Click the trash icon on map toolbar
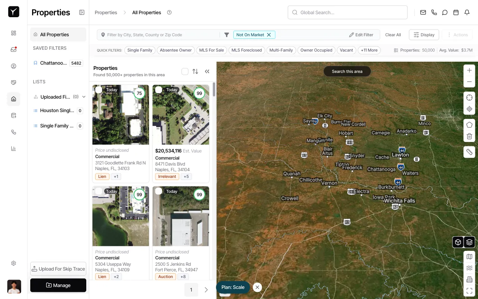 point(469,136)
